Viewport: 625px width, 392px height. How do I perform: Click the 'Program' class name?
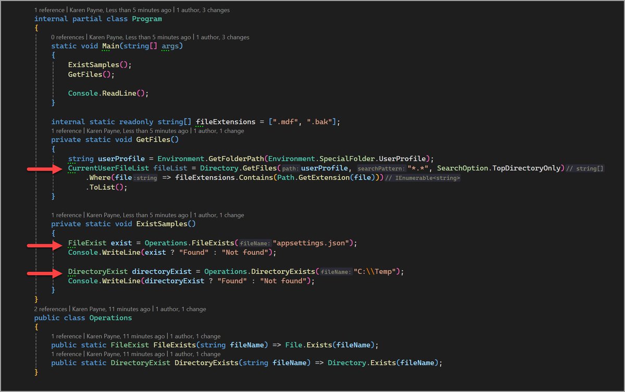[x=147, y=19]
